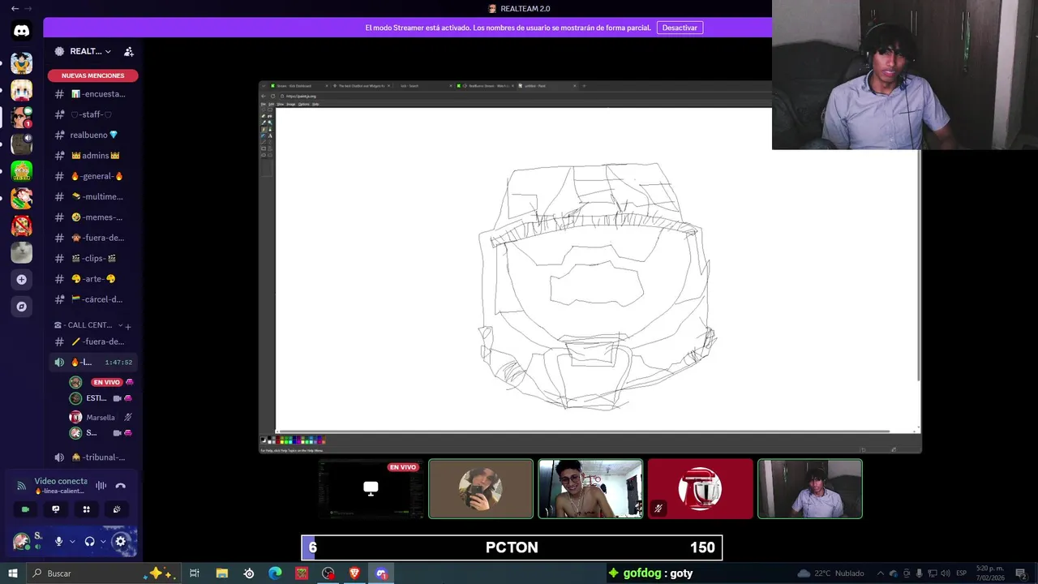Go back with the top-left arrow

(15, 8)
